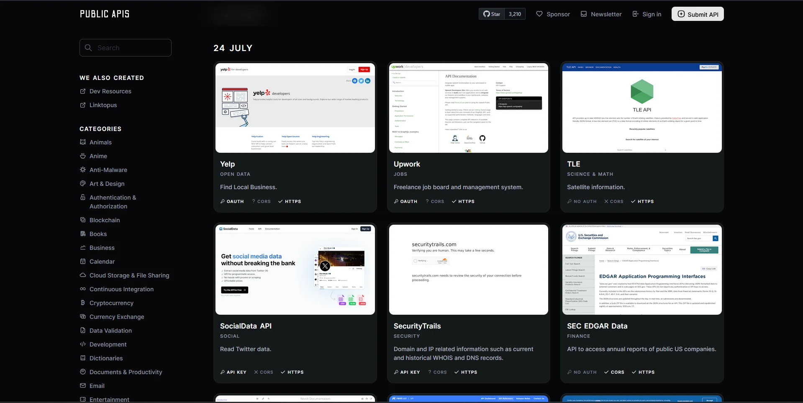
Task: Click the Currency Exchange category icon
Action: pos(83,316)
